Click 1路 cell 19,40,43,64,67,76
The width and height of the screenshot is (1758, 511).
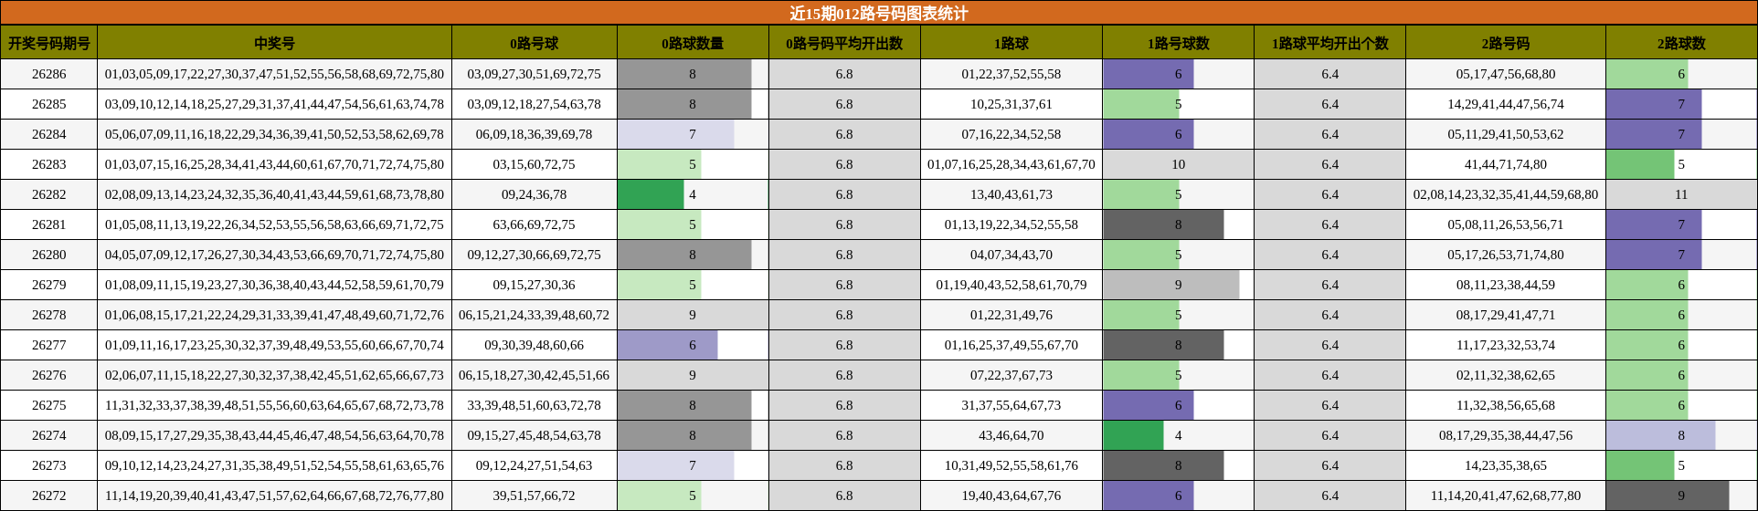coord(1011,495)
